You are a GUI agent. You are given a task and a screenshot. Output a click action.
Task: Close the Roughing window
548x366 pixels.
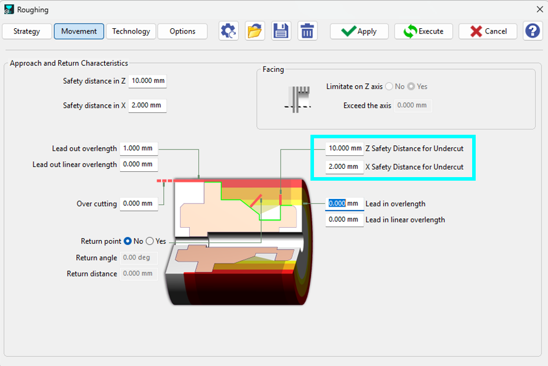(540, 9)
